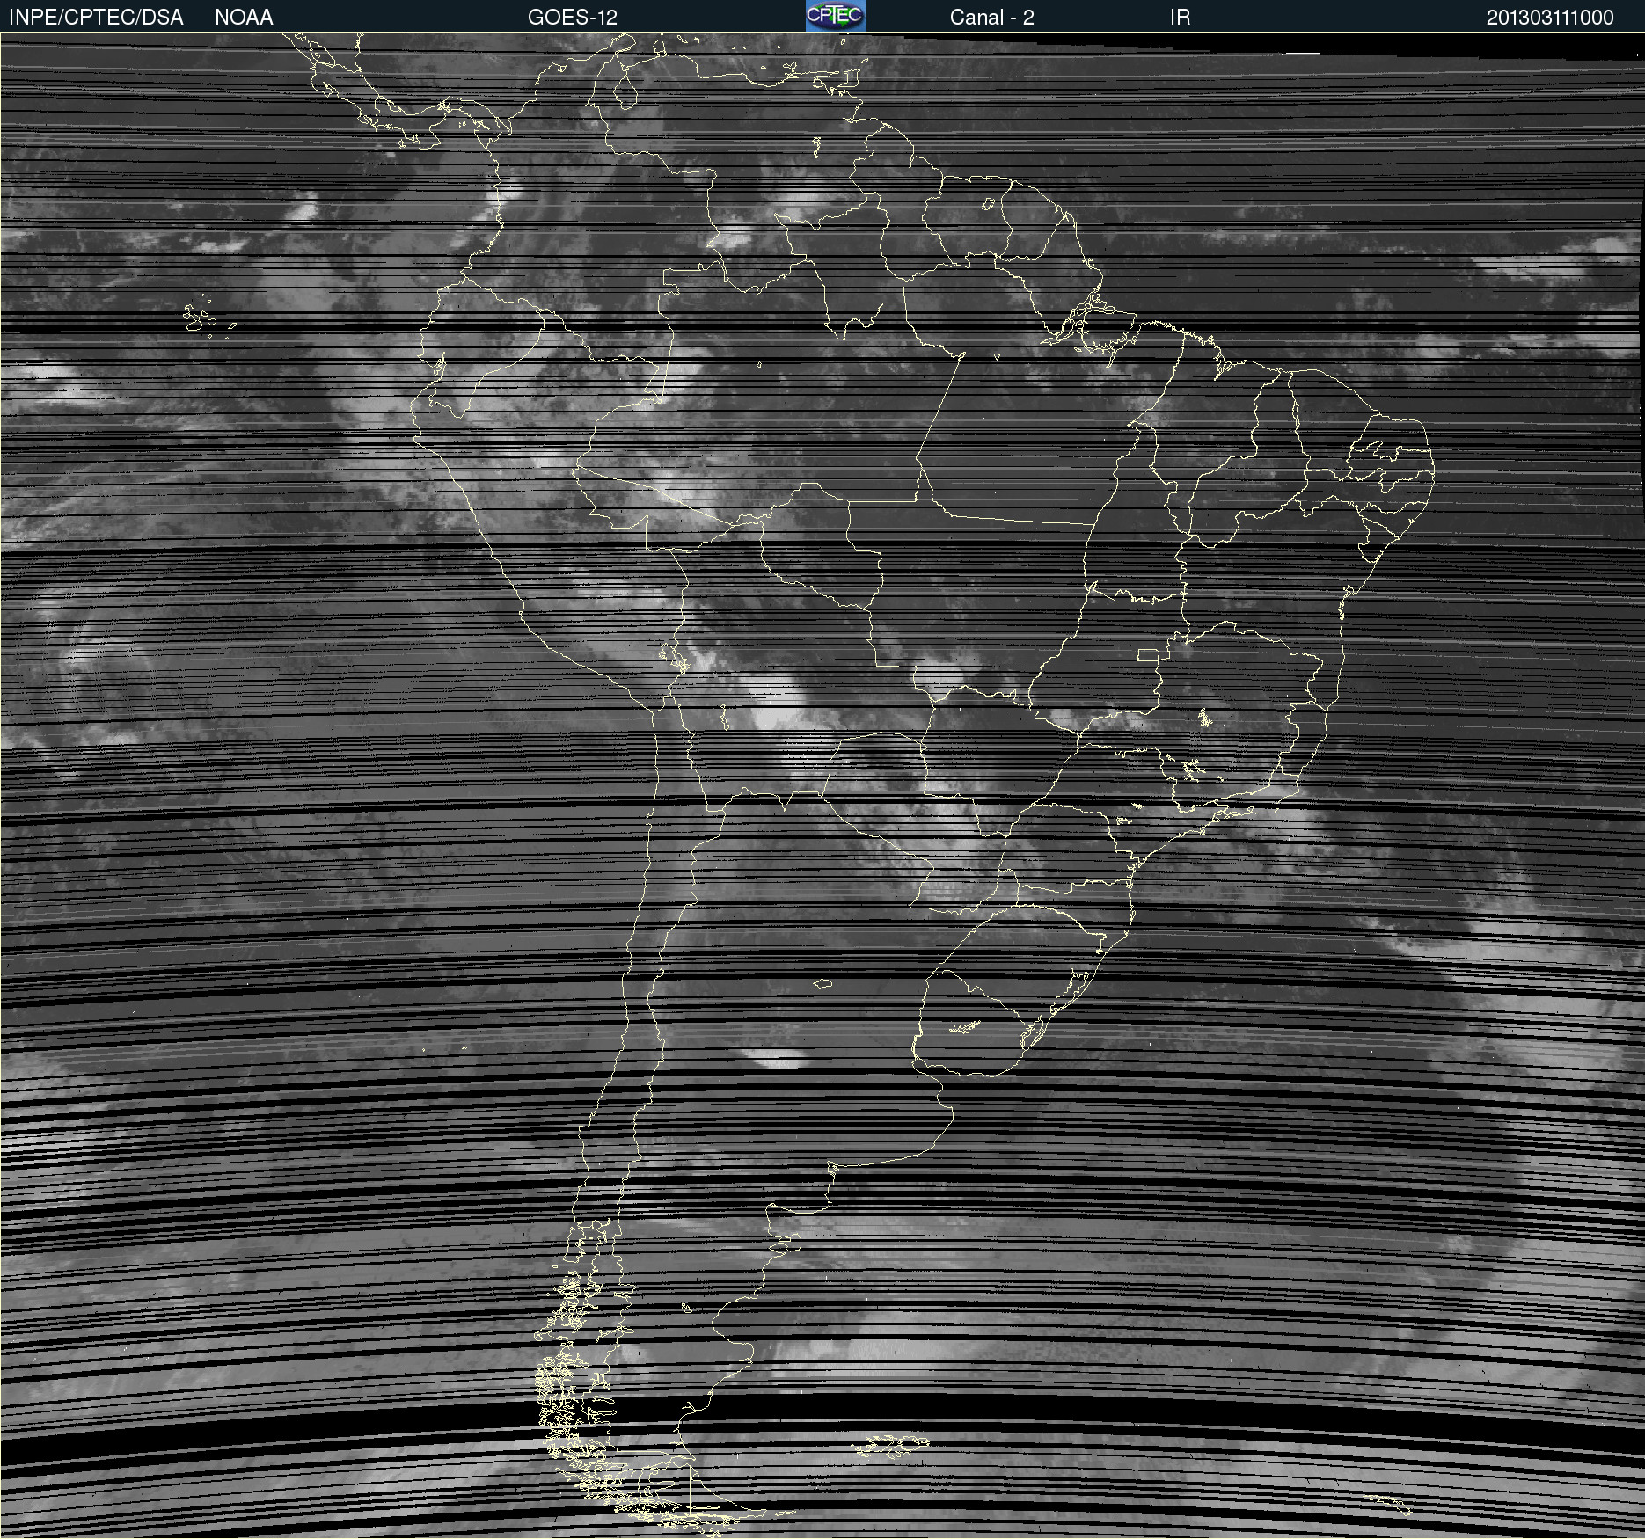The height and width of the screenshot is (1539, 1645).
Task: Click the GOES-12 satellite label
Action: coord(573,18)
